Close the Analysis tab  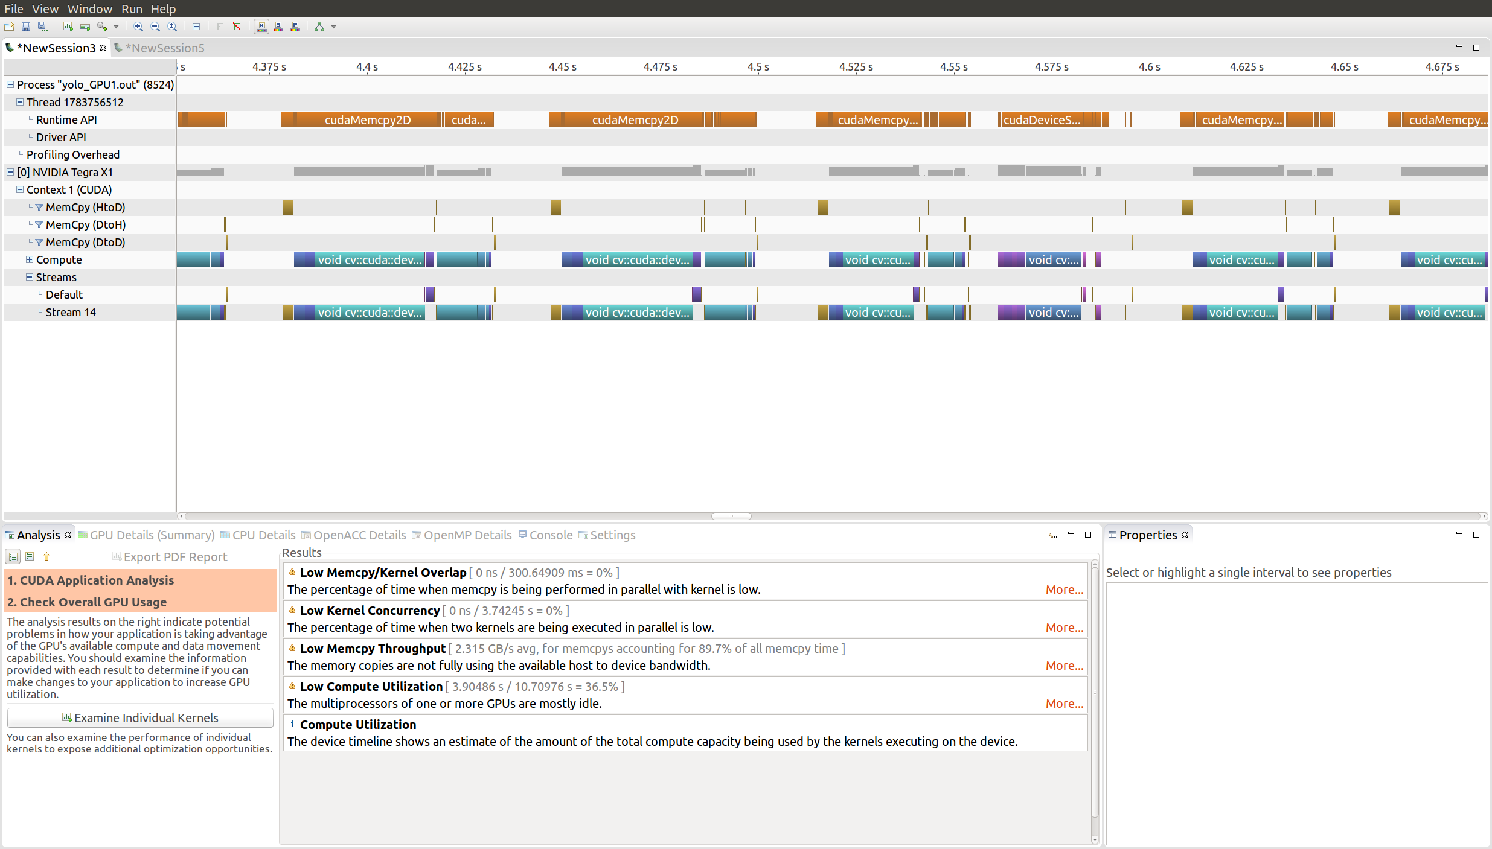coord(68,535)
